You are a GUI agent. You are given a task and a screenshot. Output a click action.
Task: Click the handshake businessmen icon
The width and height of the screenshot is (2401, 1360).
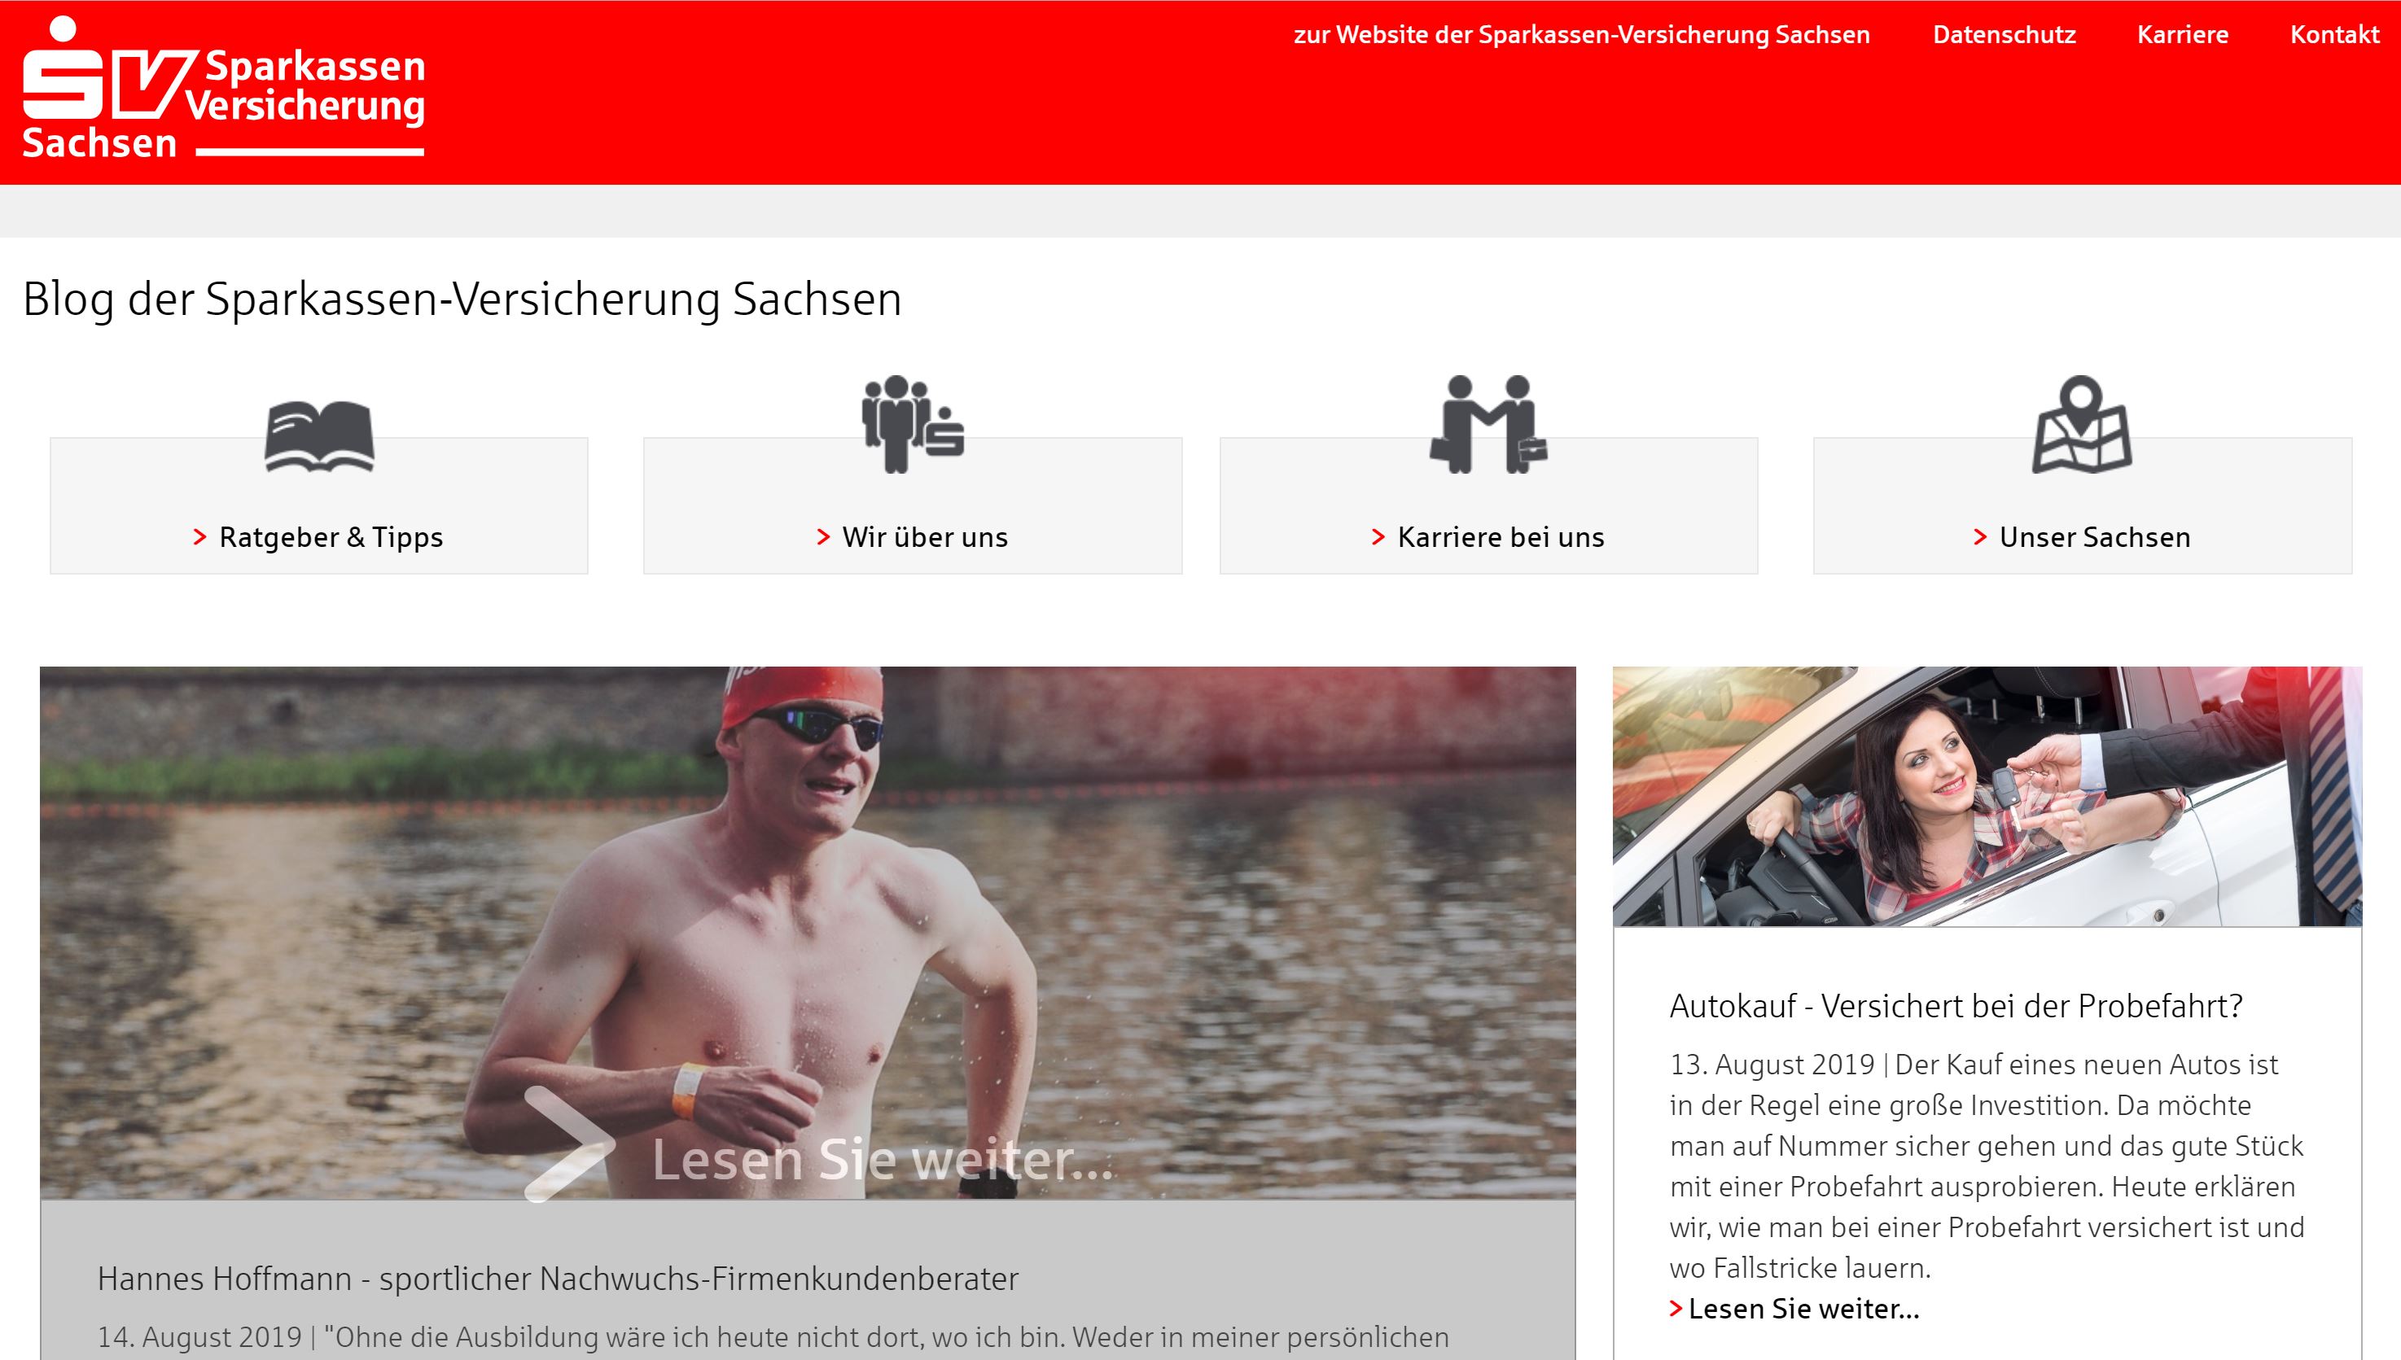point(1488,424)
